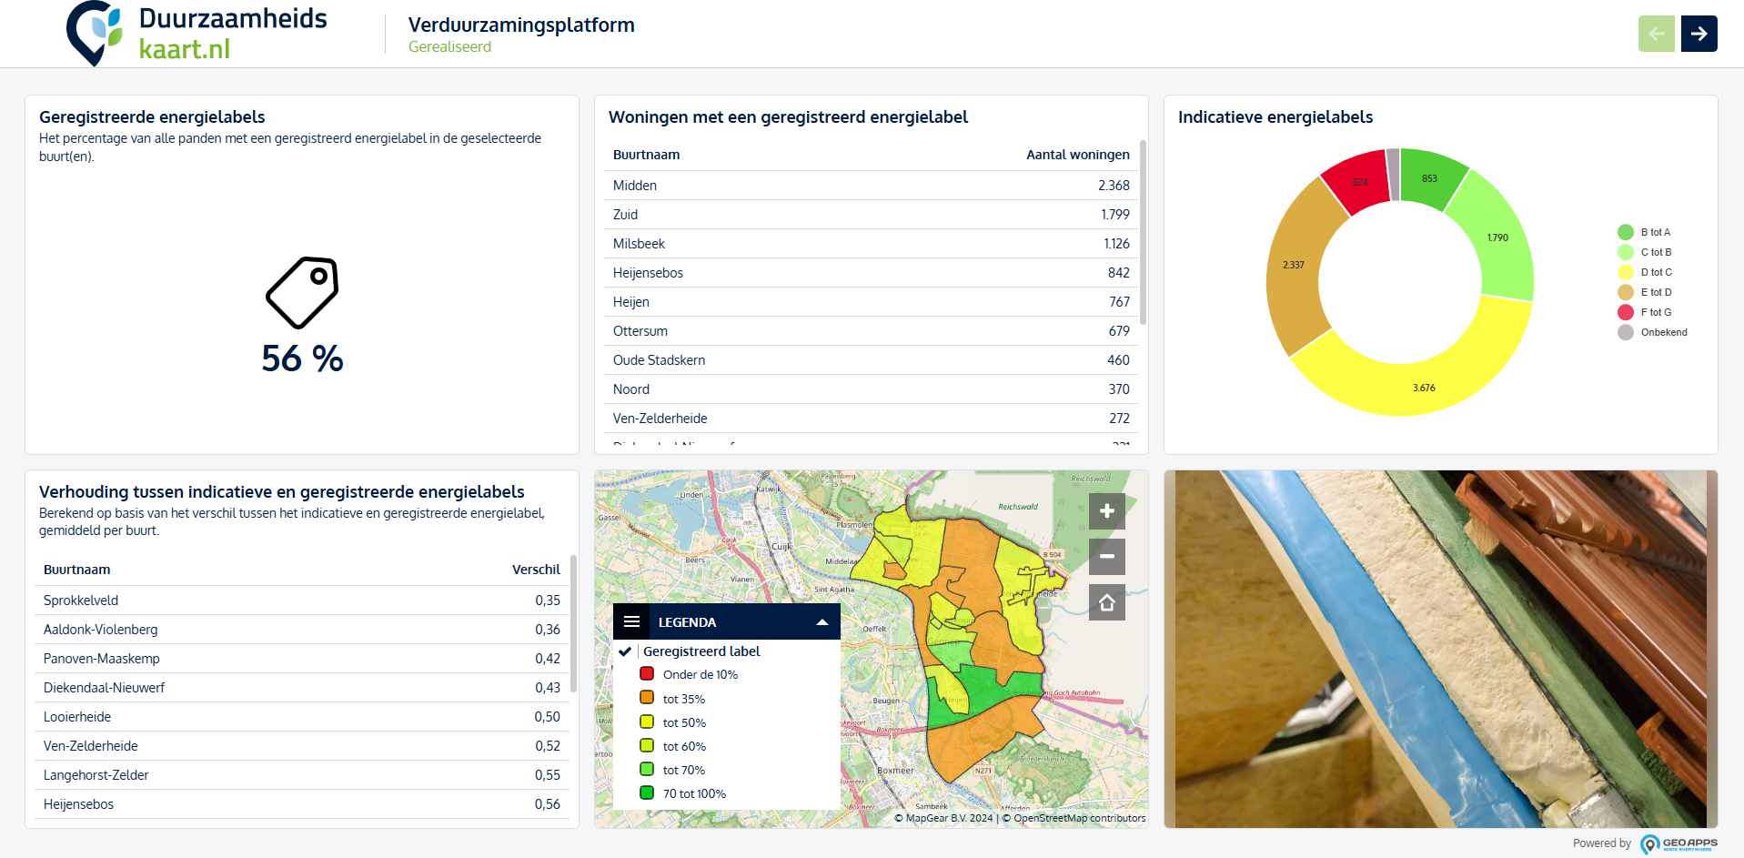Collapse the Legenda panel
The image size is (1744, 858).
pos(822,622)
